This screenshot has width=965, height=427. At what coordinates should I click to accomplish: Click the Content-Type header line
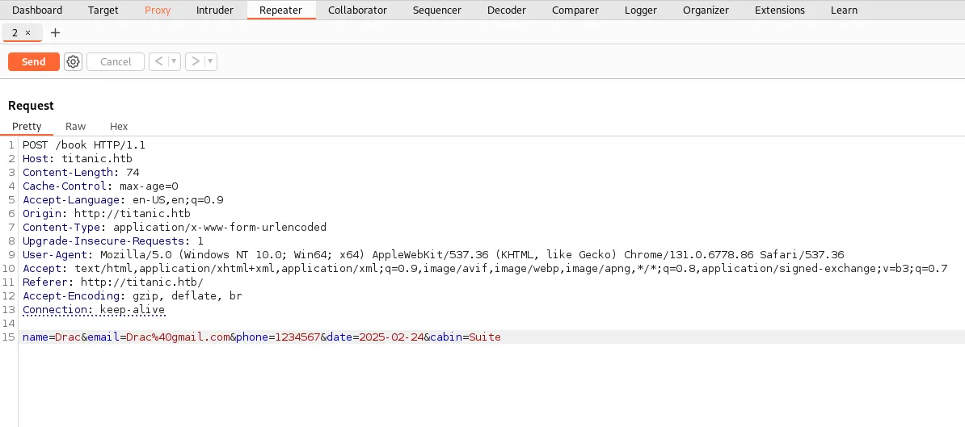click(x=175, y=228)
